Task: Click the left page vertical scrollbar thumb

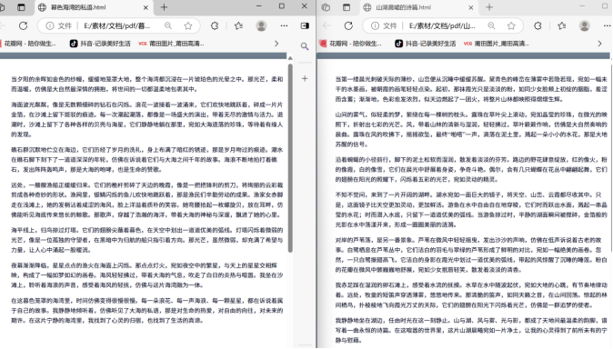Action: pyautogui.click(x=290, y=158)
